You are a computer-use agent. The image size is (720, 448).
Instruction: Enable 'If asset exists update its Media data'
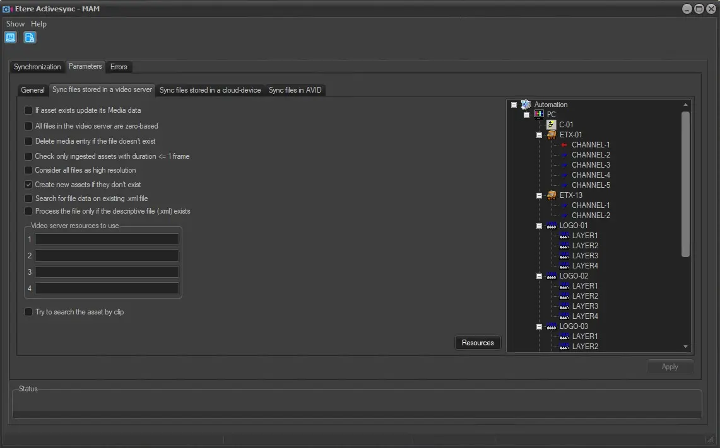(28, 110)
